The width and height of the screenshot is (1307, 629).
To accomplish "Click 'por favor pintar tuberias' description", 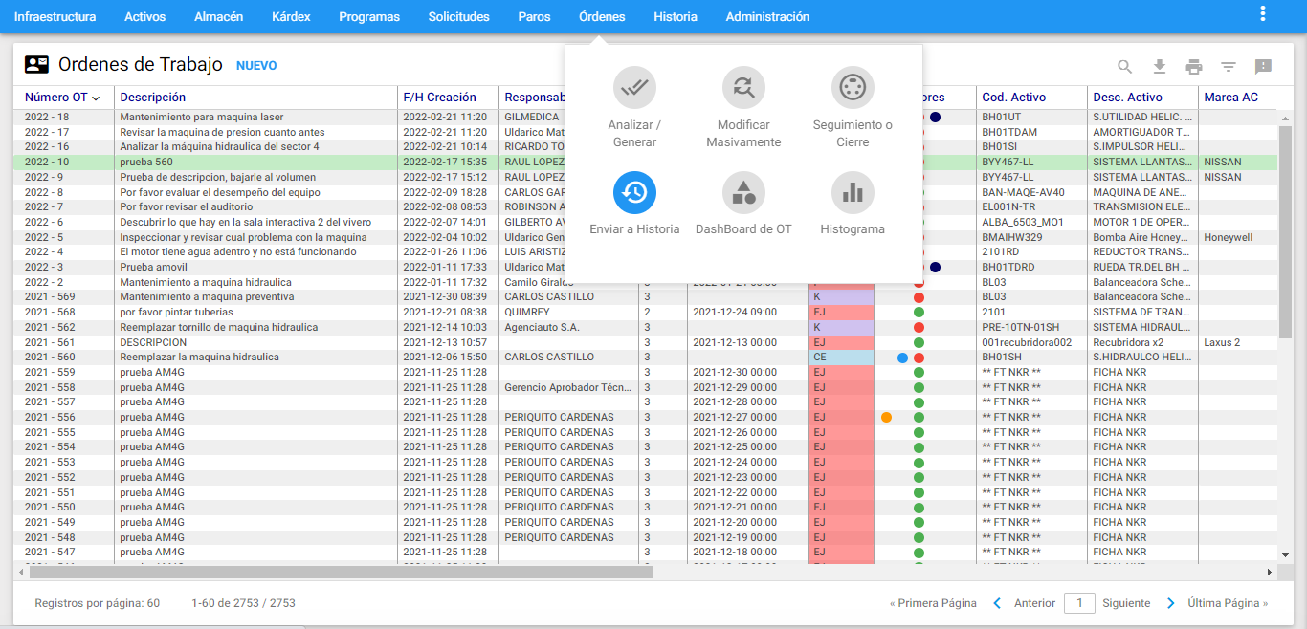I will pos(176,313).
